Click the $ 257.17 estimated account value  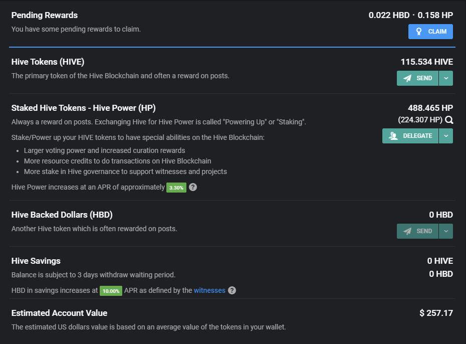point(436,313)
